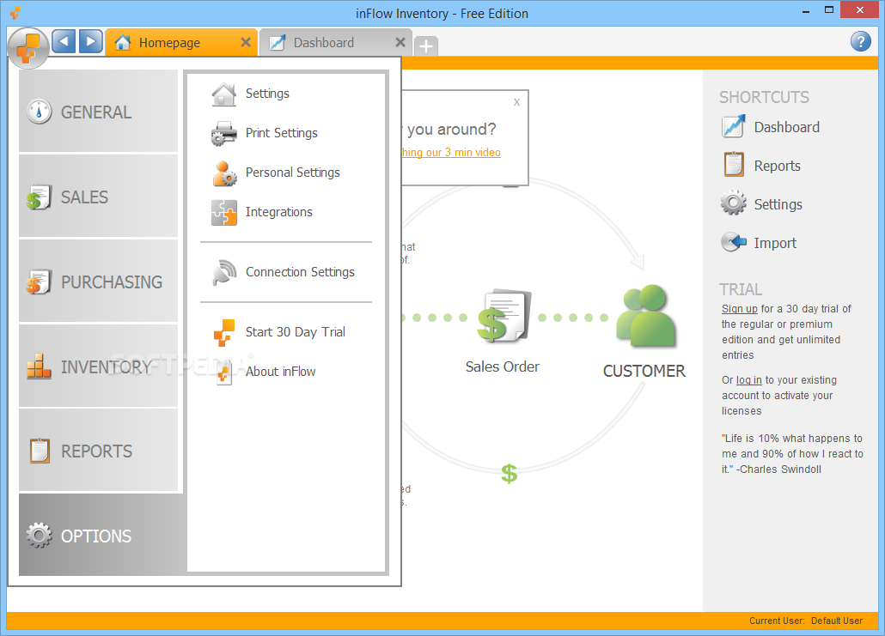This screenshot has width=885, height=636.
Task: Follow the log in link
Action: [749, 380]
